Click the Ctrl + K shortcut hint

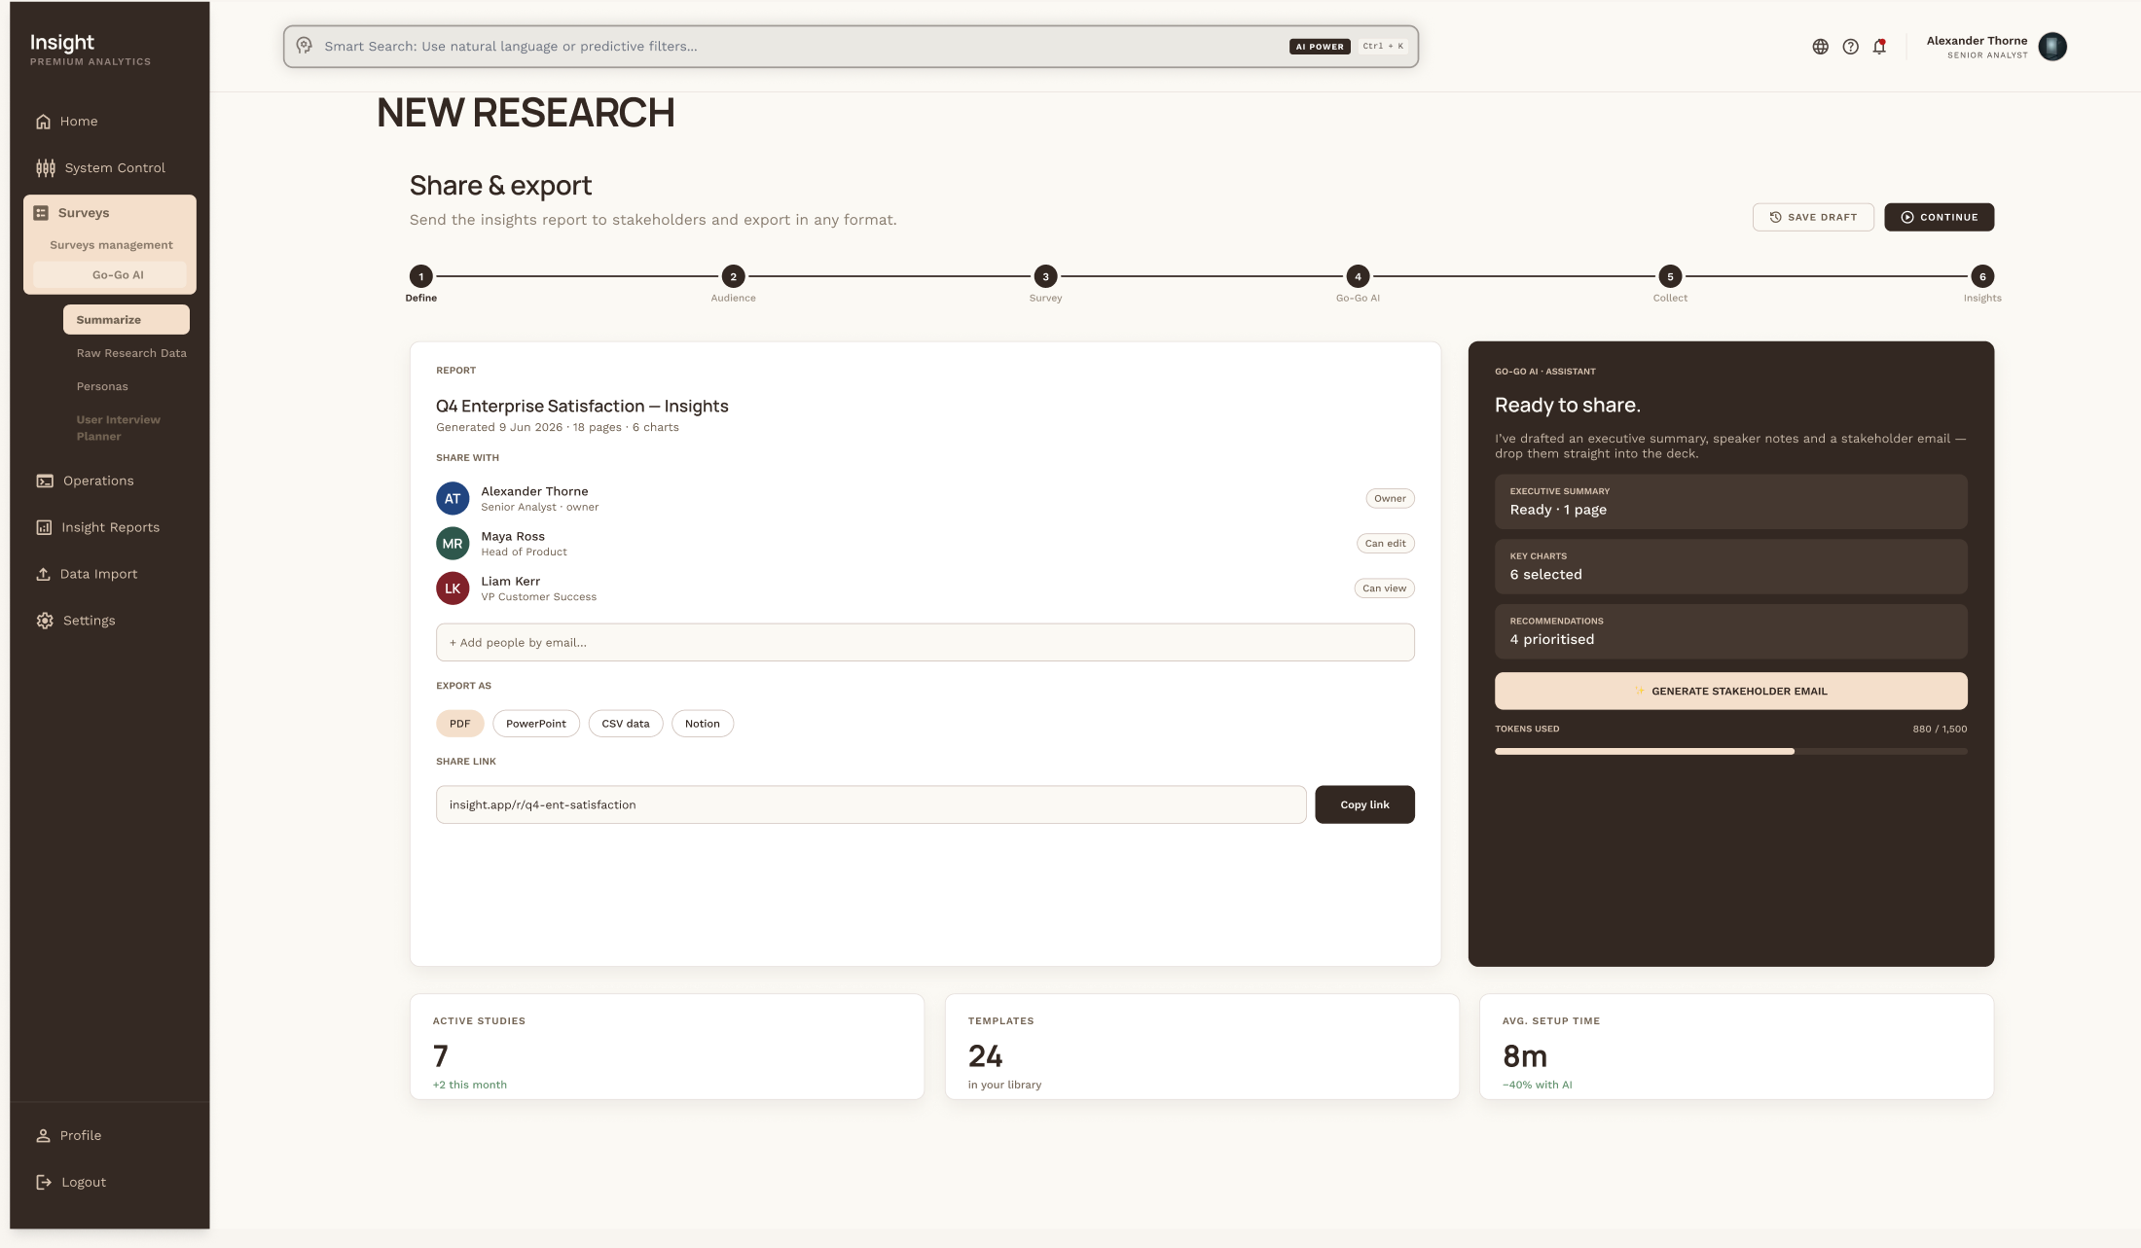tap(1383, 47)
